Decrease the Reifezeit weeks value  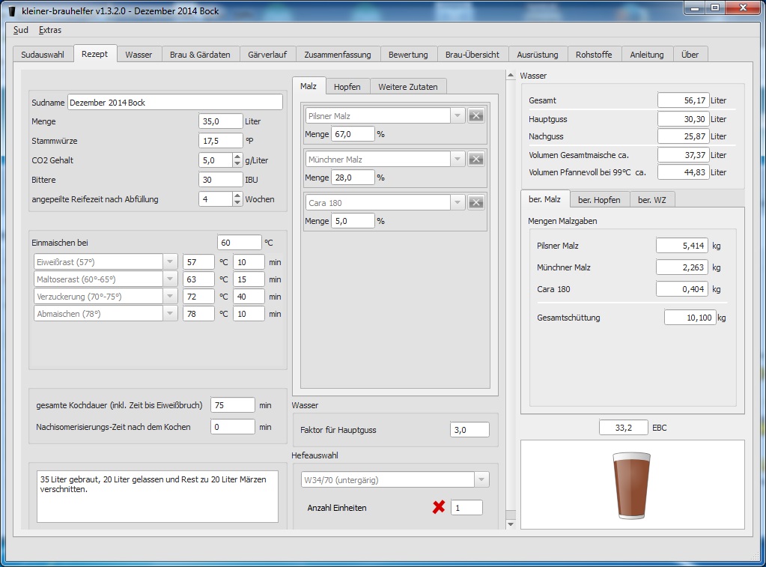click(238, 203)
